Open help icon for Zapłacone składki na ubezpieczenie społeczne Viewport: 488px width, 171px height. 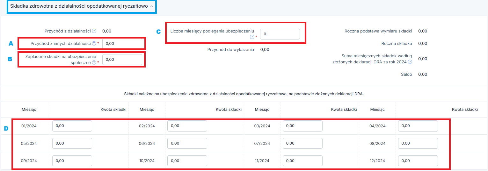tap(94, 63)
